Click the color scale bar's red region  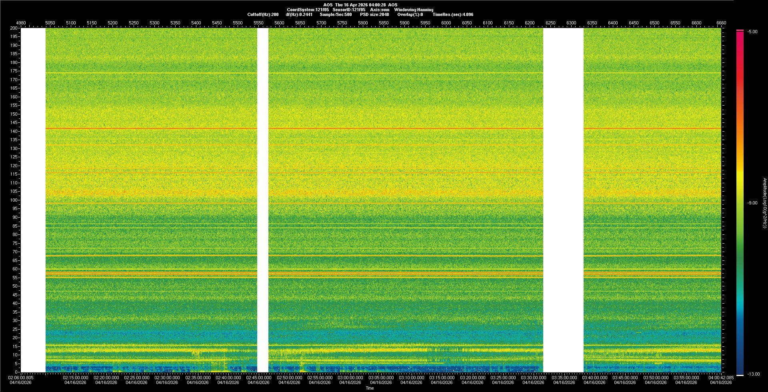740,80
